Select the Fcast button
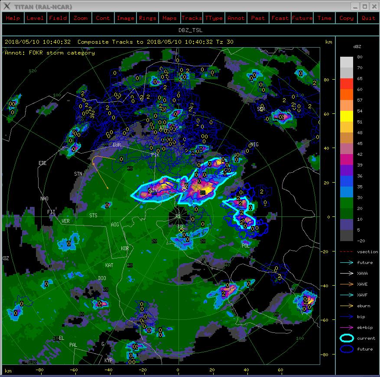Viewport: 380px width, 377px height. click(280, 18)
